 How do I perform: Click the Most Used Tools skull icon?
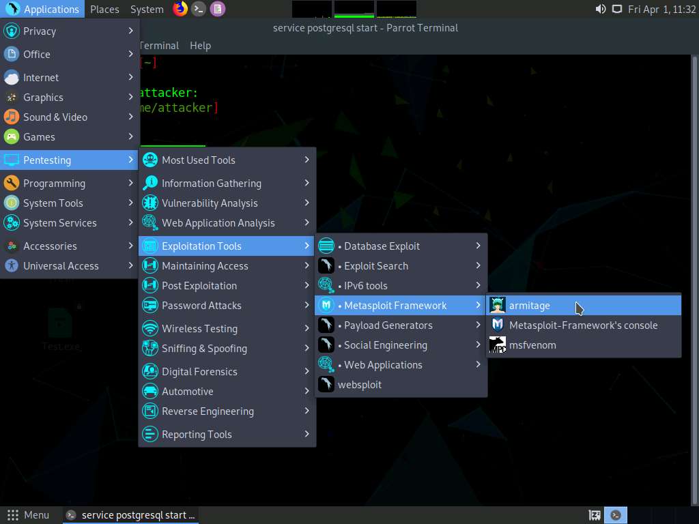(150, 160)
